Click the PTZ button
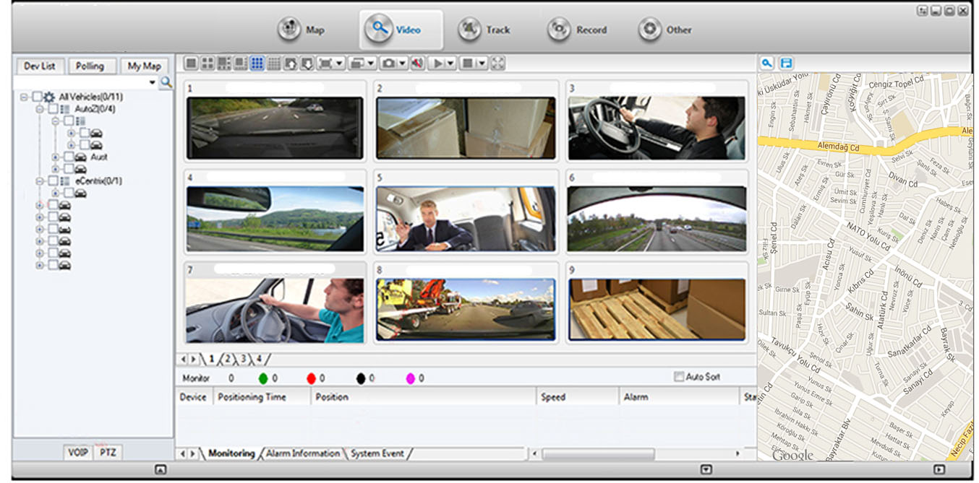This screenshot has width=979, height=483. [108, 453]
